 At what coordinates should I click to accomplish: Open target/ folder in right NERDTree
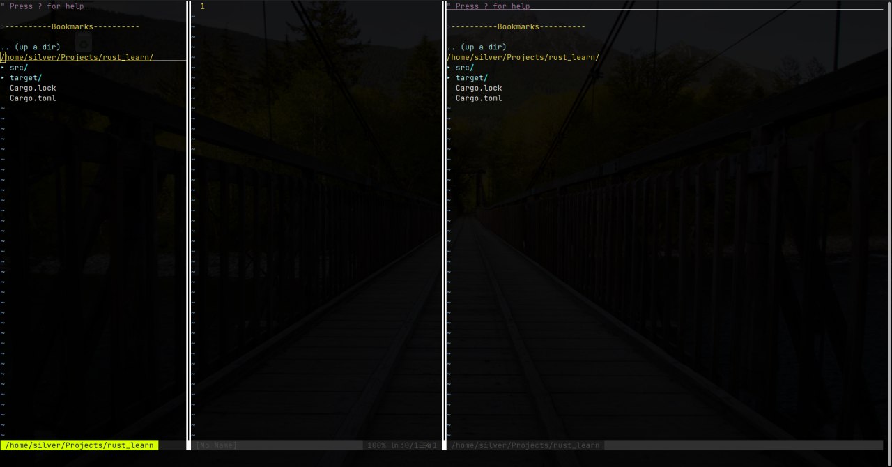pyautogui.click(x=472, y=78)
